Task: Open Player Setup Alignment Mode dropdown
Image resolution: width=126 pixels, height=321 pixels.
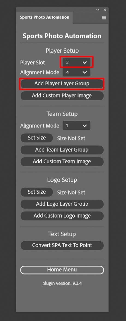Action: 76,72
